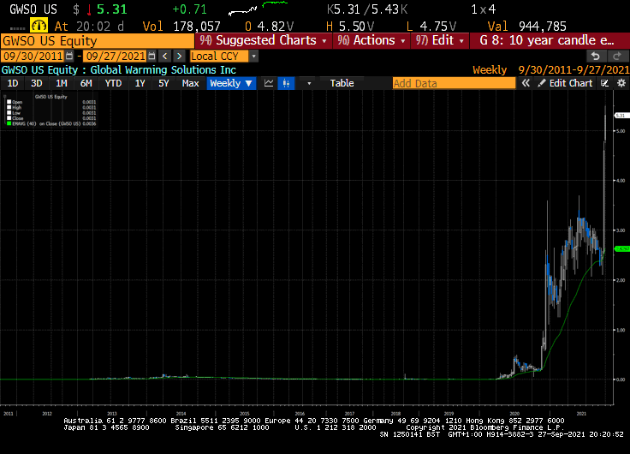Switch to line chart type icon
This screenshot has width=630, height=454.
pyautogui.click(x=269, y=83)
